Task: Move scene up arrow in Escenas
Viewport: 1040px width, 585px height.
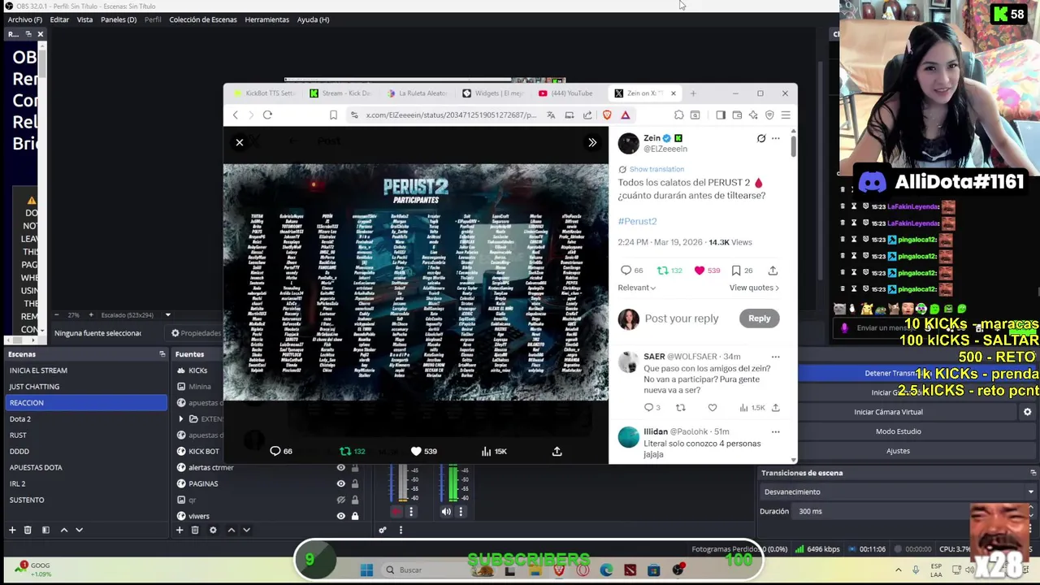Action: click(64, 530)
